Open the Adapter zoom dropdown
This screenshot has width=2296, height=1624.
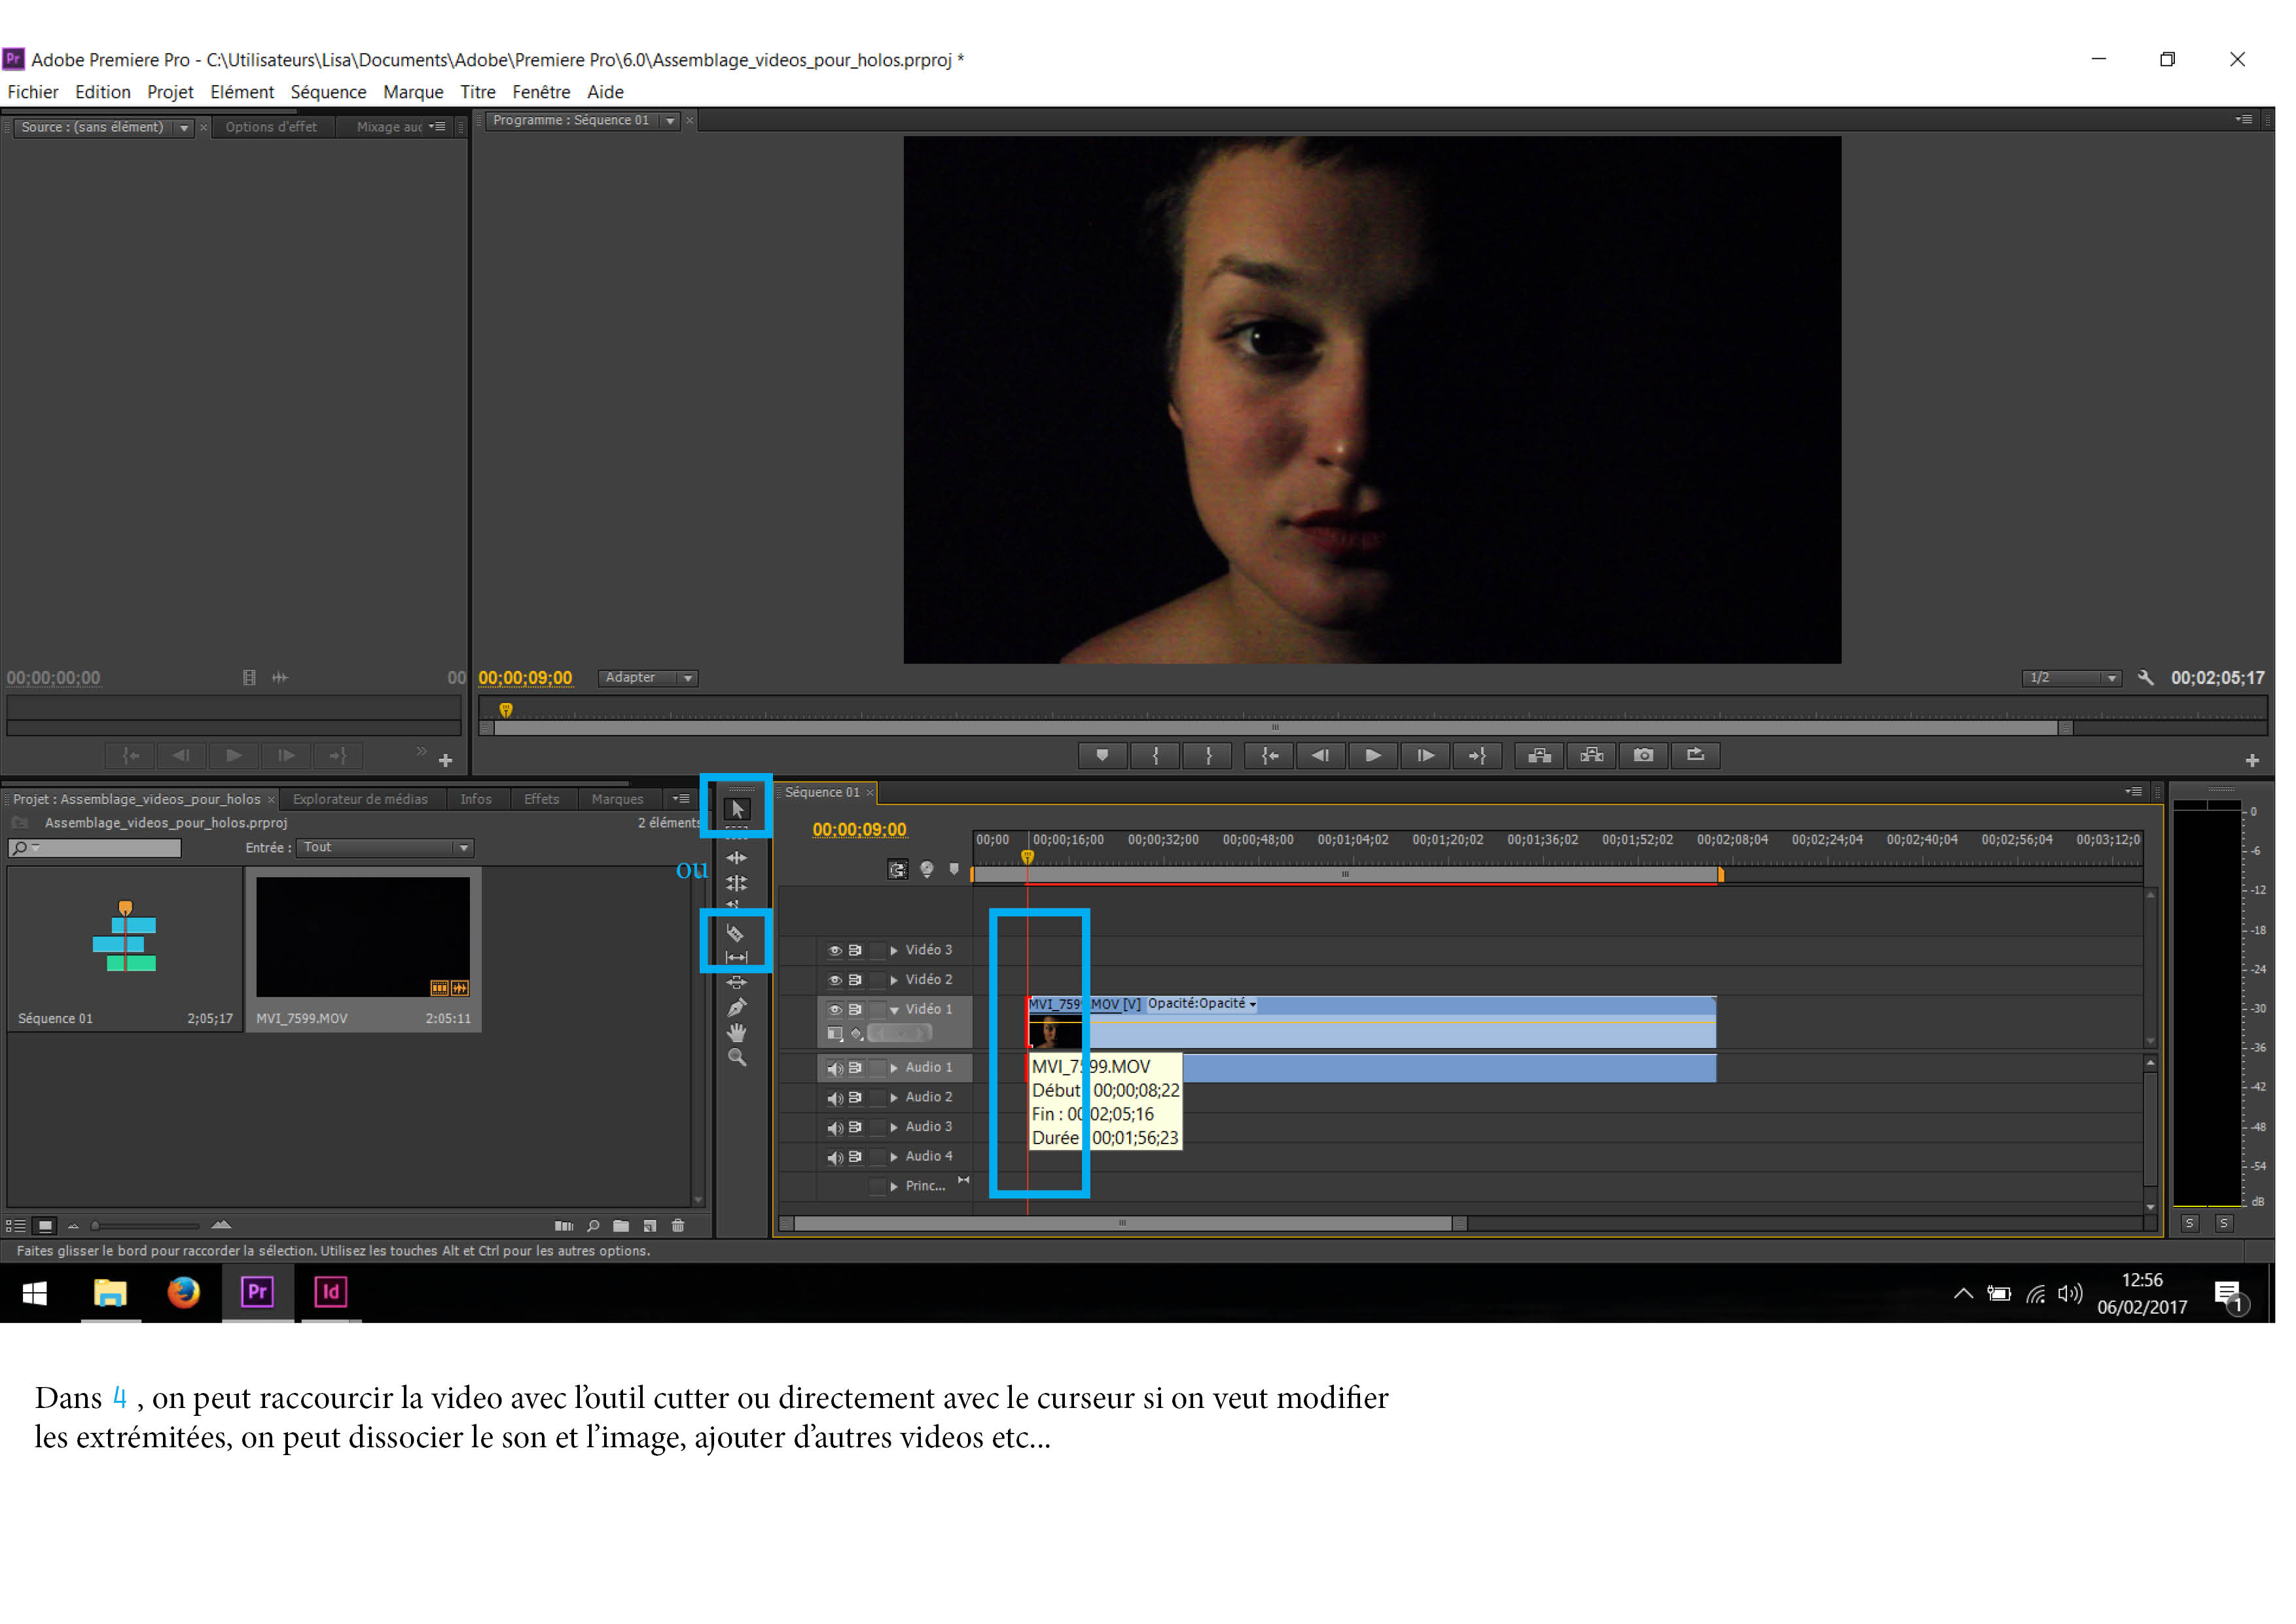[x=648, y=678]
